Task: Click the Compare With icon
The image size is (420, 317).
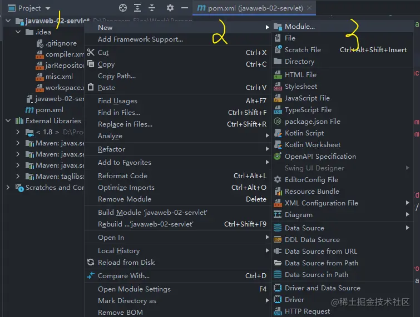Action: tap(91, 275)
